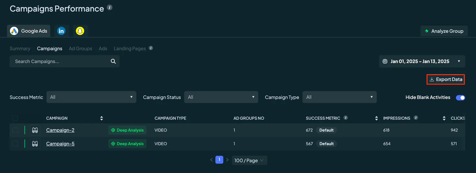Sort by the Campaign column arrows
This screenshot has width=476, height=173.
[101, 118]
